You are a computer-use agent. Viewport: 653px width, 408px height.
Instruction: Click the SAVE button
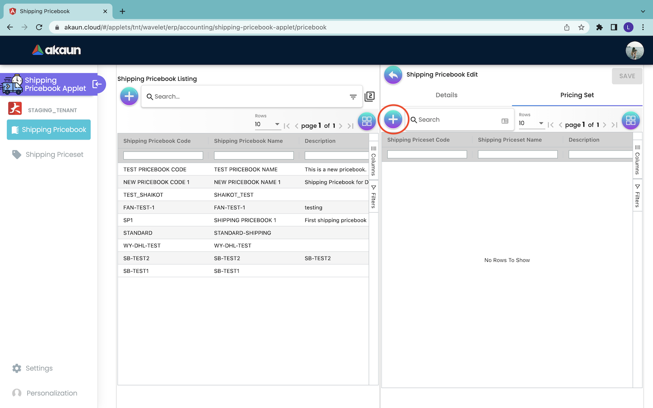[x=627, y=76]
